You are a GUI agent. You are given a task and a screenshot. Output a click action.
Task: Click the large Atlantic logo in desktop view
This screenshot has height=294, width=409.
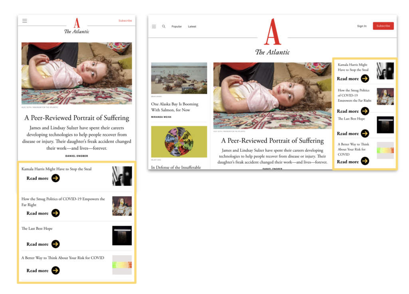point(272,32)
